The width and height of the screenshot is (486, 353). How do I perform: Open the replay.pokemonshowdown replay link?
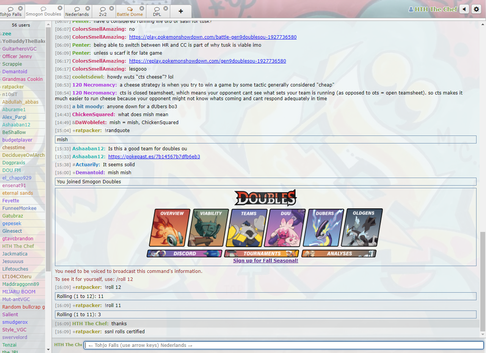click(207, 61)
